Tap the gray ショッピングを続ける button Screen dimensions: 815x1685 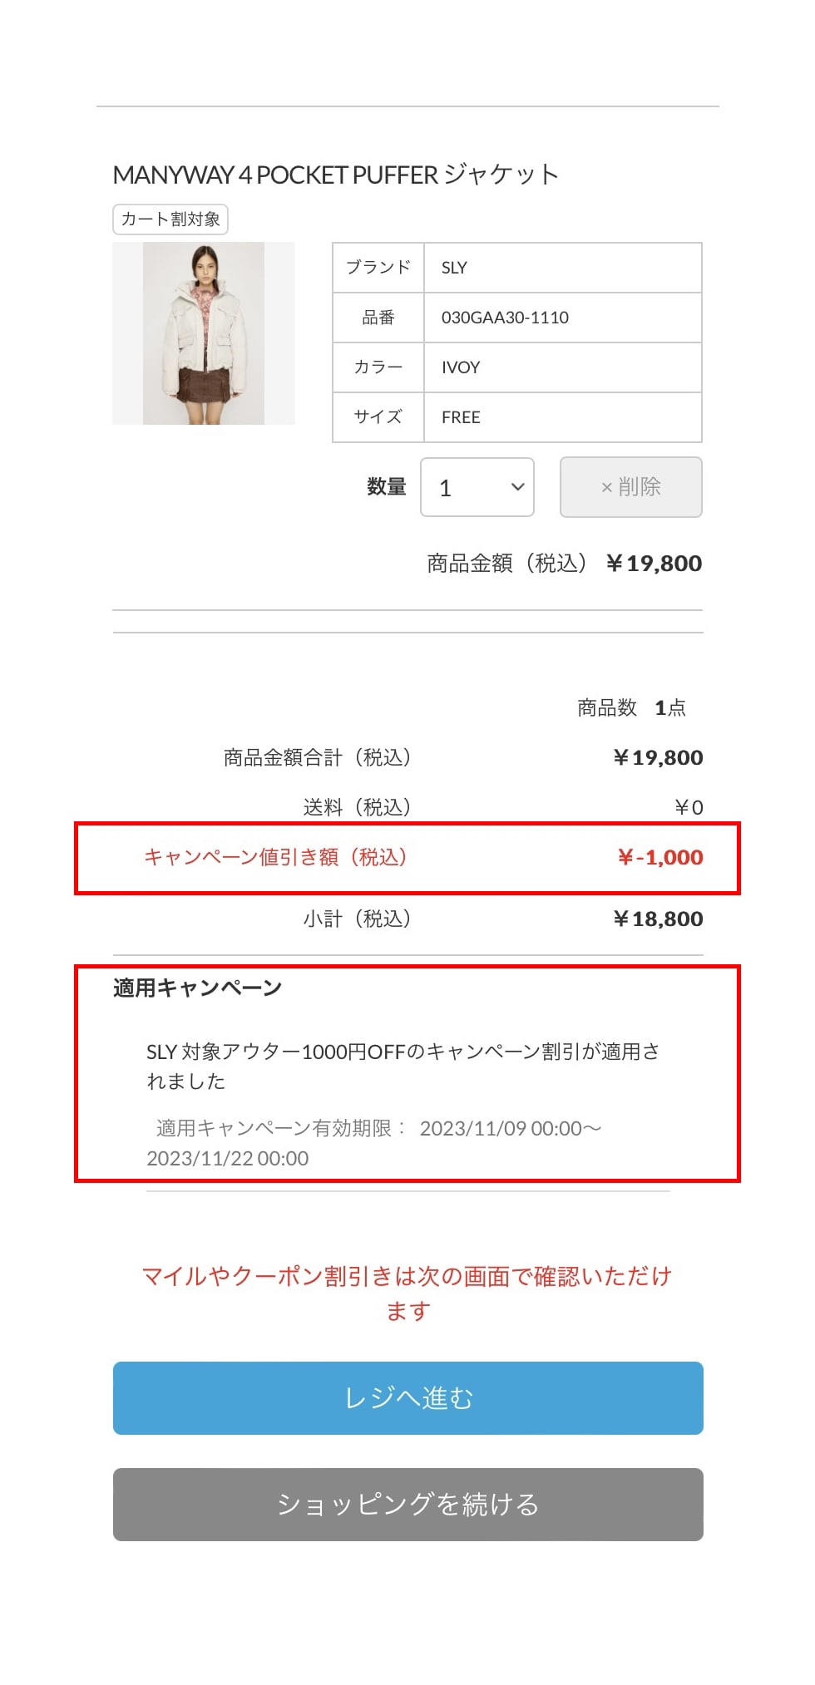(x=407, y=1505)
